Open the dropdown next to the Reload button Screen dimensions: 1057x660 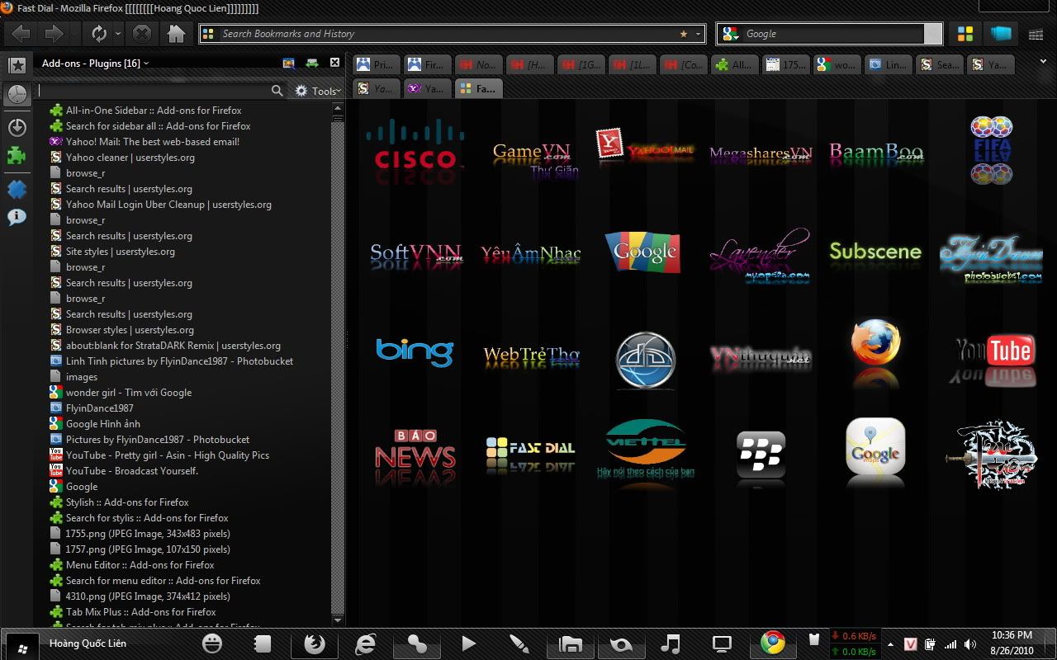point(118,34)
